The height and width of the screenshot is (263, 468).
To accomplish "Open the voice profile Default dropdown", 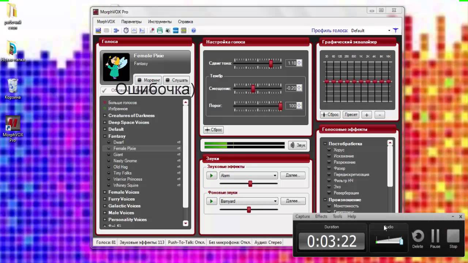I will pyautogui.click(x=389, y=31).
